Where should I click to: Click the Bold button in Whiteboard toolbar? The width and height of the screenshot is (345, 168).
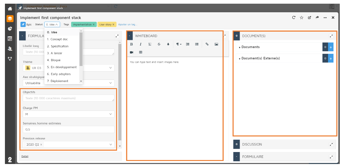tap(132, 44)
